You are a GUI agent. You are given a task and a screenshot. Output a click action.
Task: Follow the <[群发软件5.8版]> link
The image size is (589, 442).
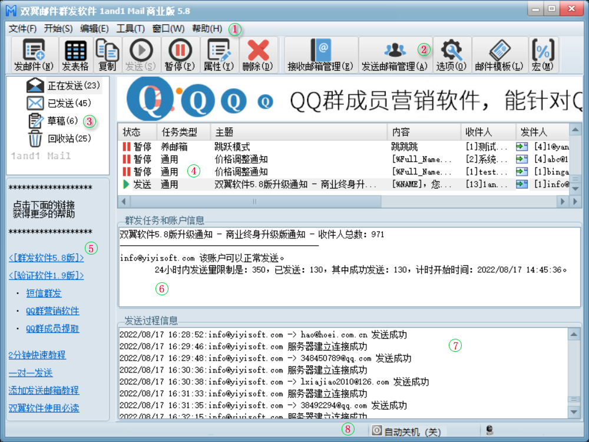(46, 258)
